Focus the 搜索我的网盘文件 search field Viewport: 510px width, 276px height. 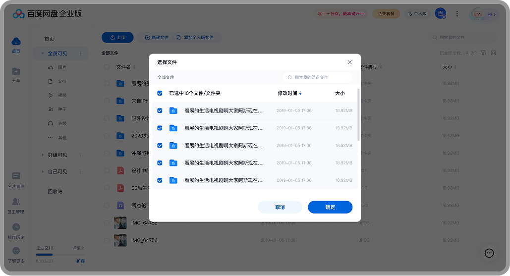click(318, 77)
